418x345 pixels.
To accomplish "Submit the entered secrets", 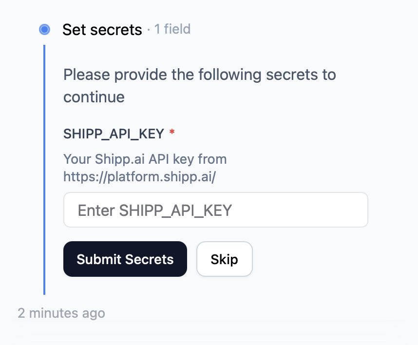I will point(125,259).
